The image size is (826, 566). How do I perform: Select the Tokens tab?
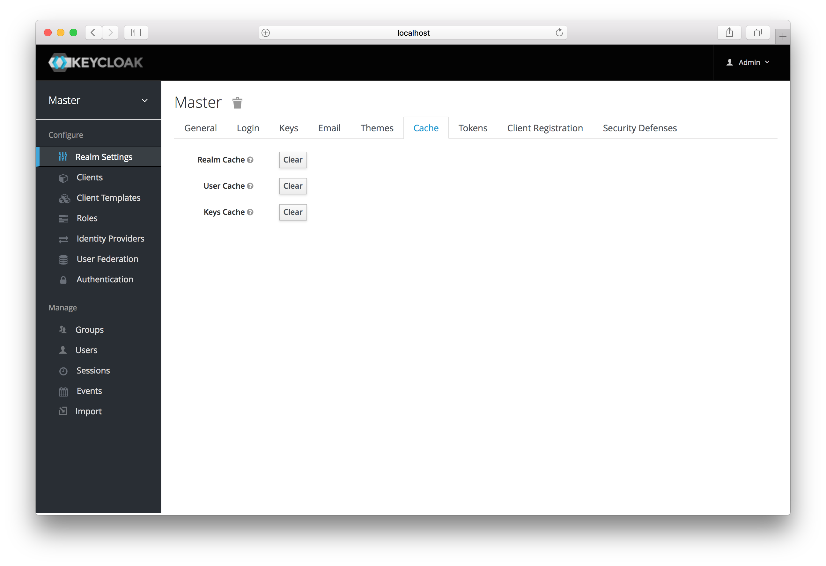(472, 127)
